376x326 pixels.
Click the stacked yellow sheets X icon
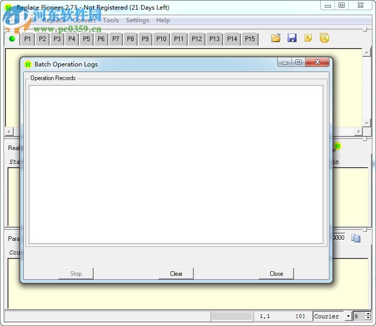[x=324, y=38]
